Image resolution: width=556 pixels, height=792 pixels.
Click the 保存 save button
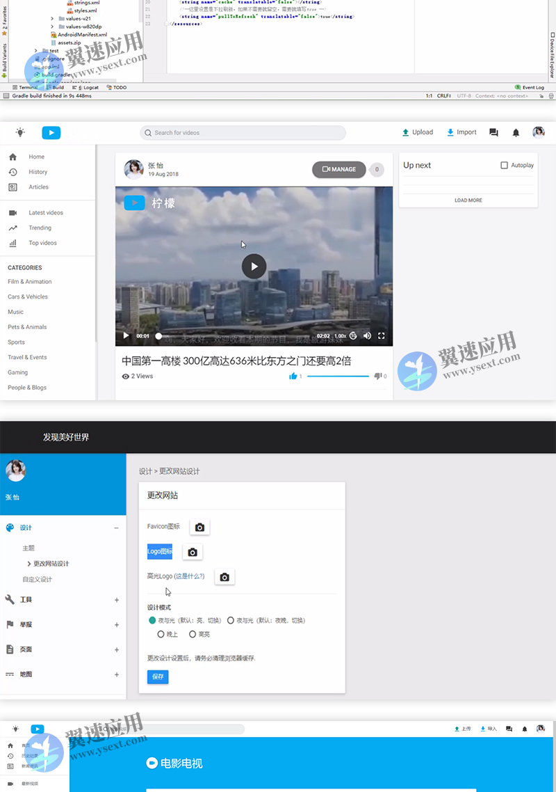pos(157,676)
